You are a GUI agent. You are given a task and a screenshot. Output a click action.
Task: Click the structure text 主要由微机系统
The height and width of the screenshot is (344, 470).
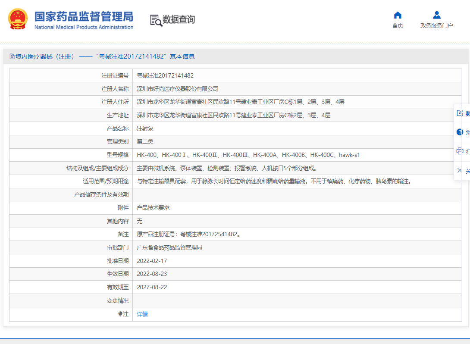point(227,168)
